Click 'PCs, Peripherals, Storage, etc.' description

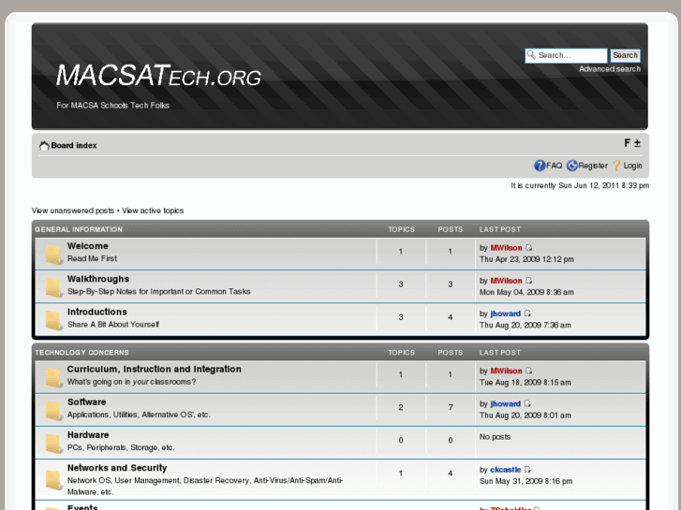(x=121, y=447)
